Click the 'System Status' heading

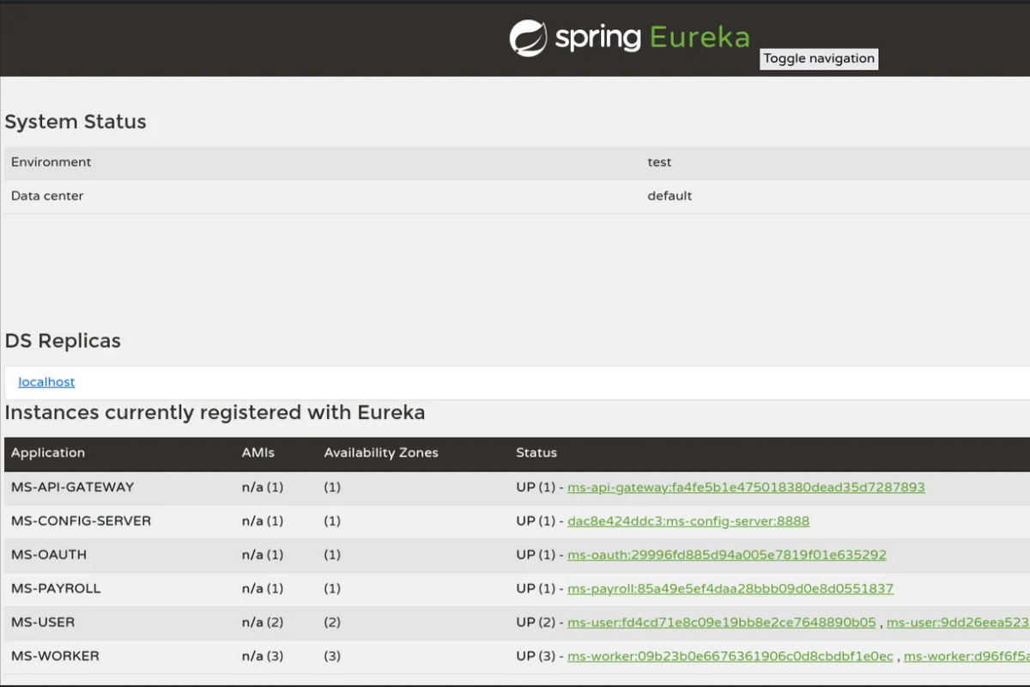click(76, 122)
